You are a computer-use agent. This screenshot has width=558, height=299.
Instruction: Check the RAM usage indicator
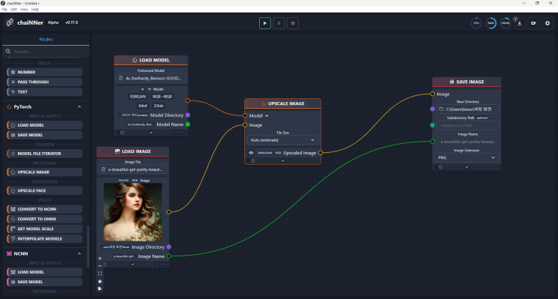coord(490,23)
